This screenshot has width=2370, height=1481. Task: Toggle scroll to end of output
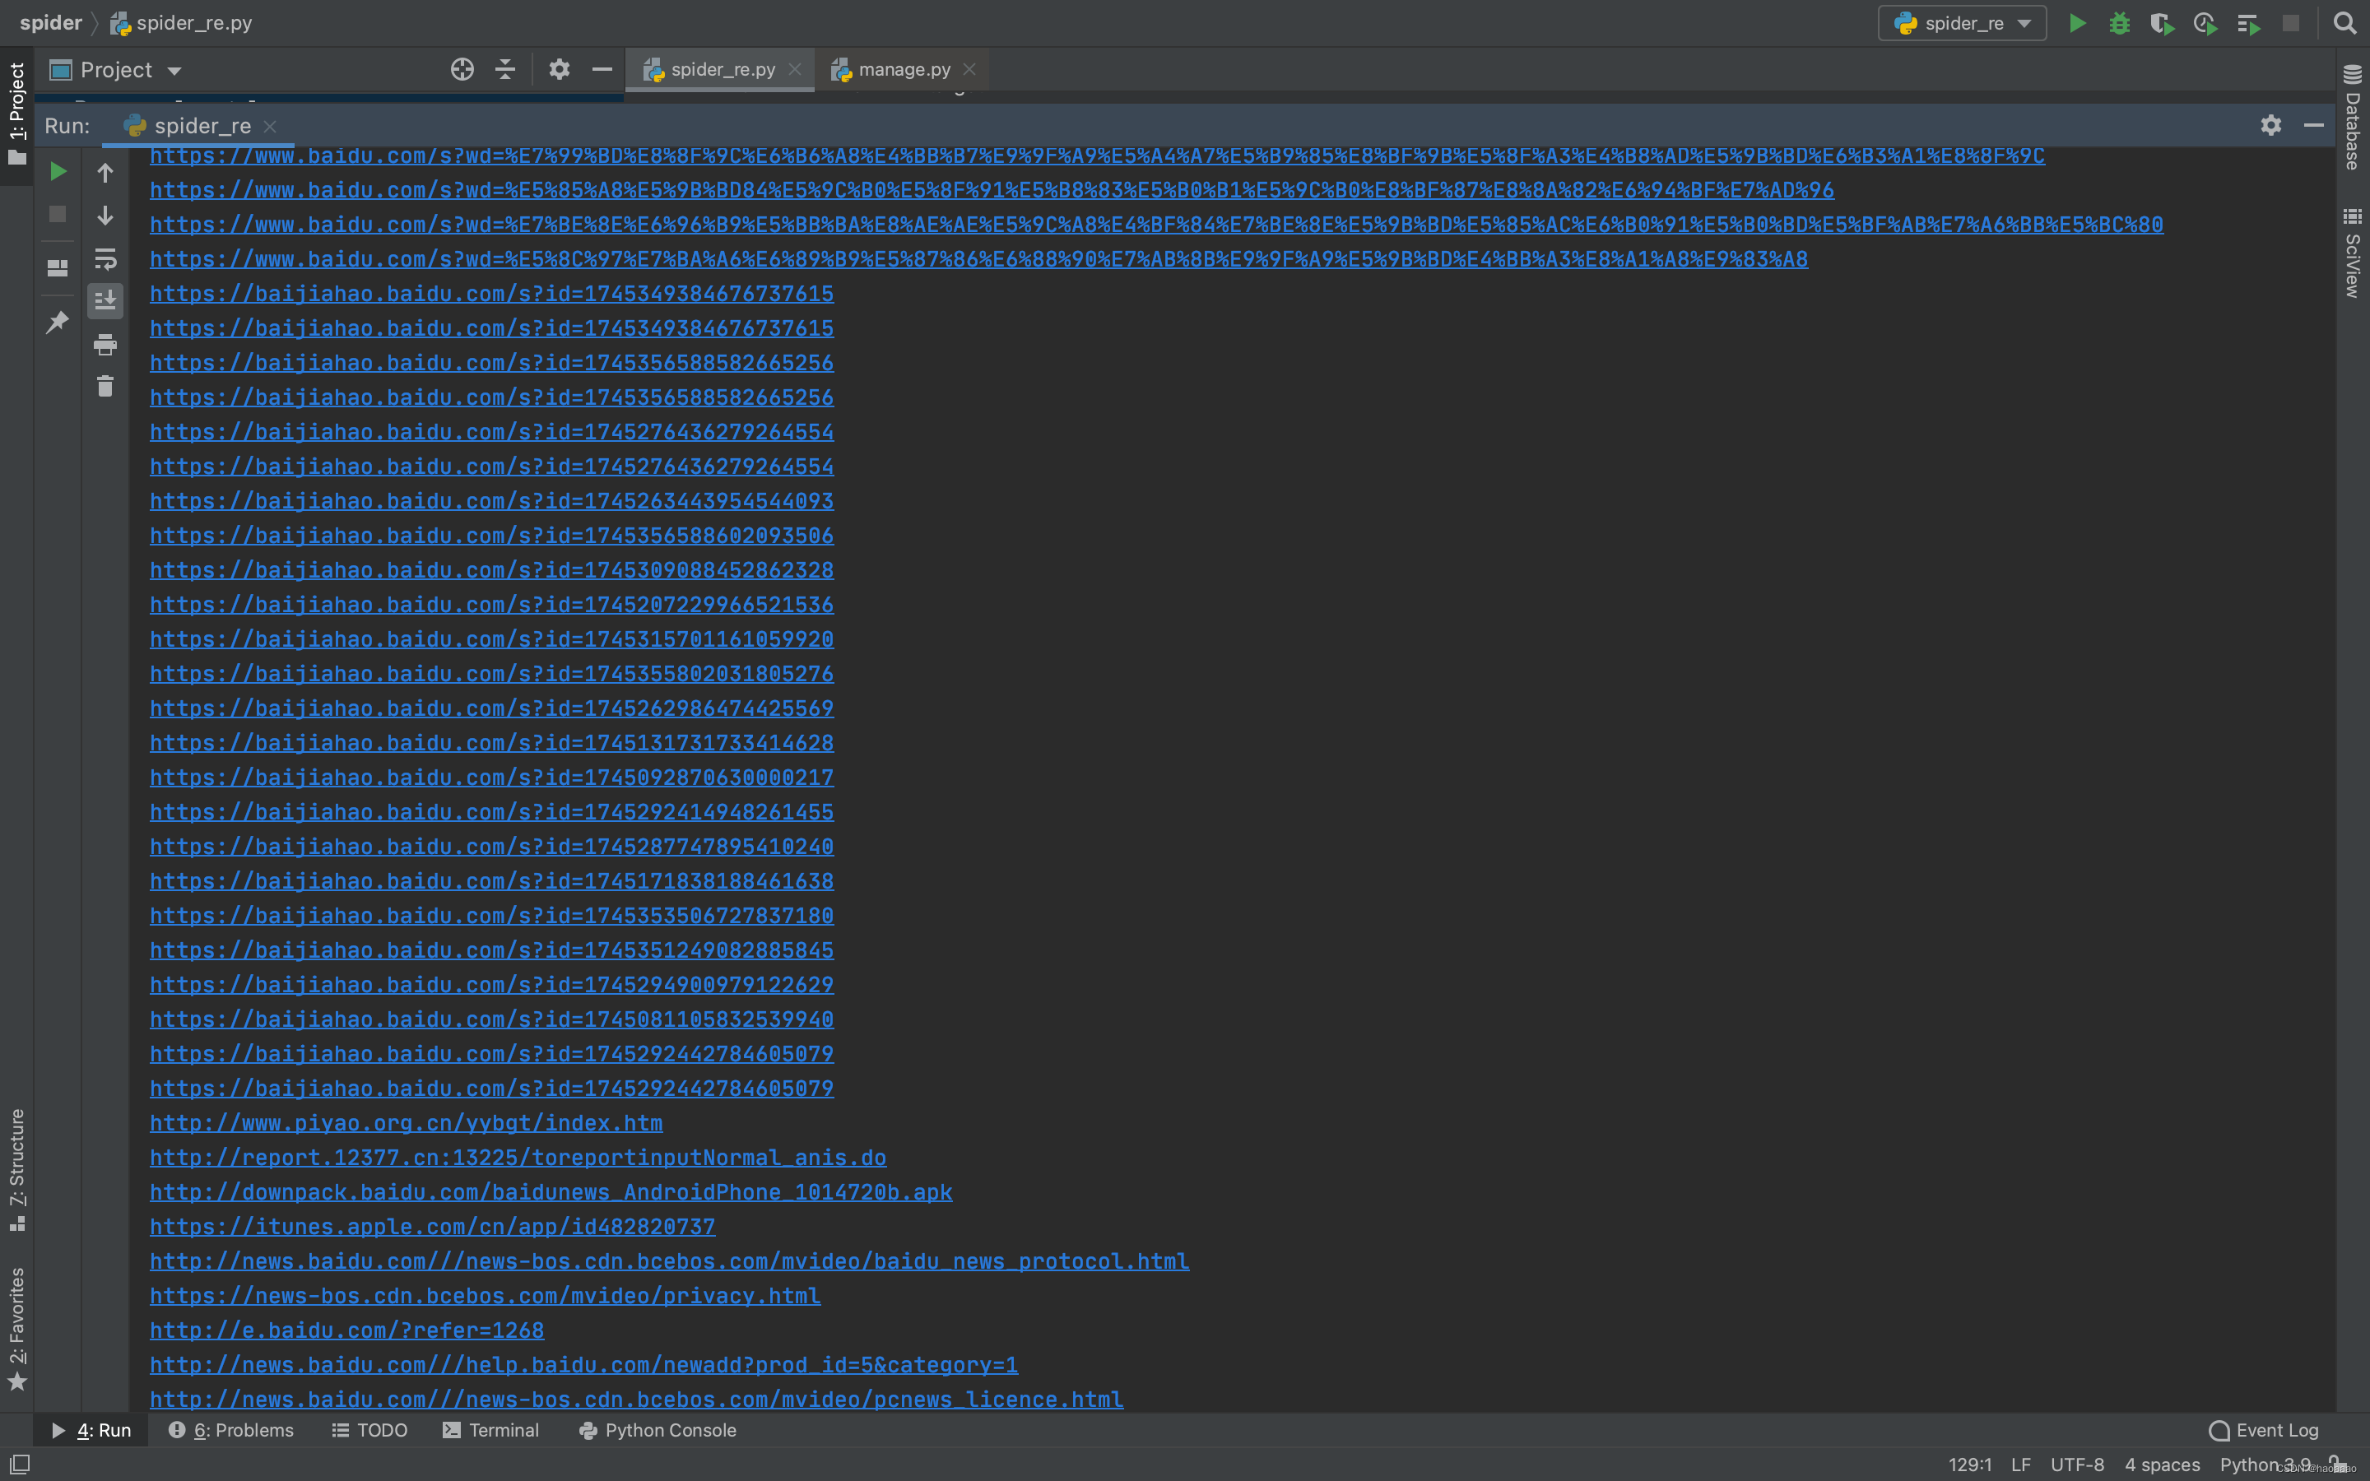click(105, 300)
